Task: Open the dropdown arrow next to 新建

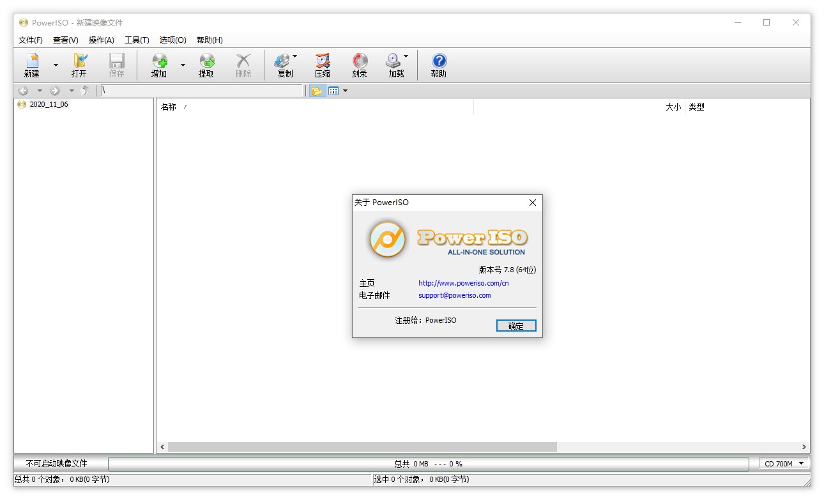Action: (x=56, y=65)
